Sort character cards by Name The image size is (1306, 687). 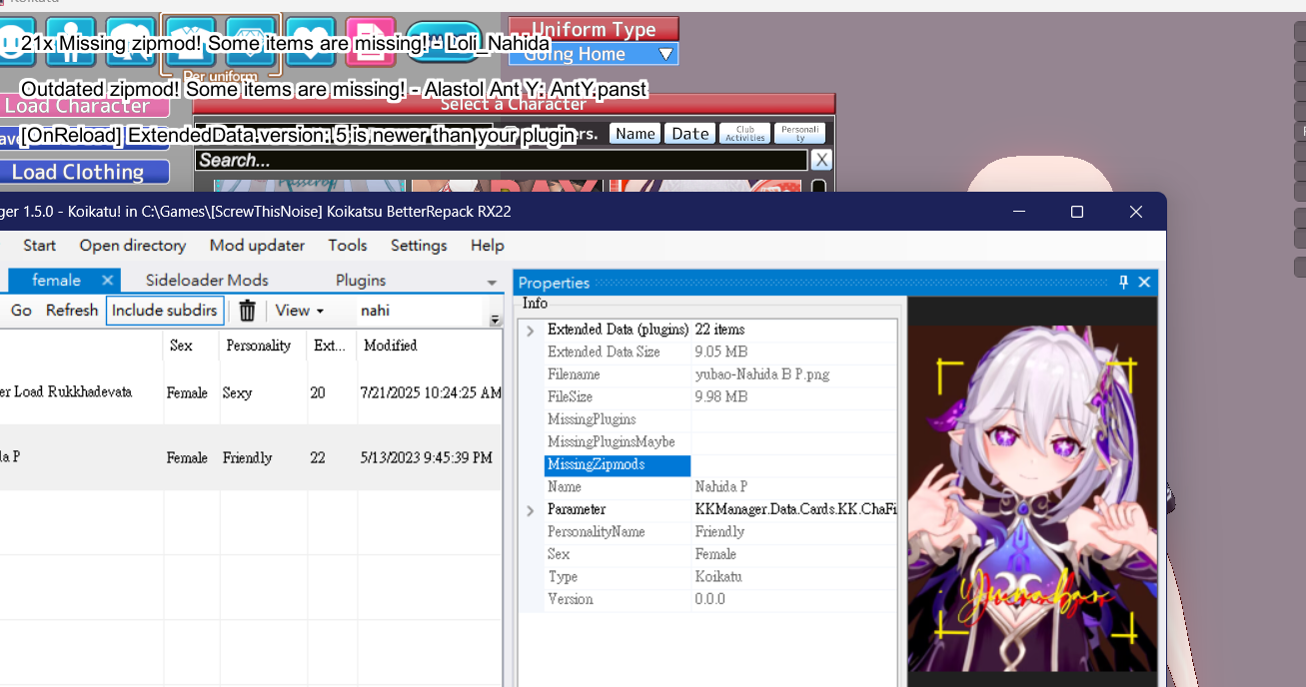coord(635,134)
